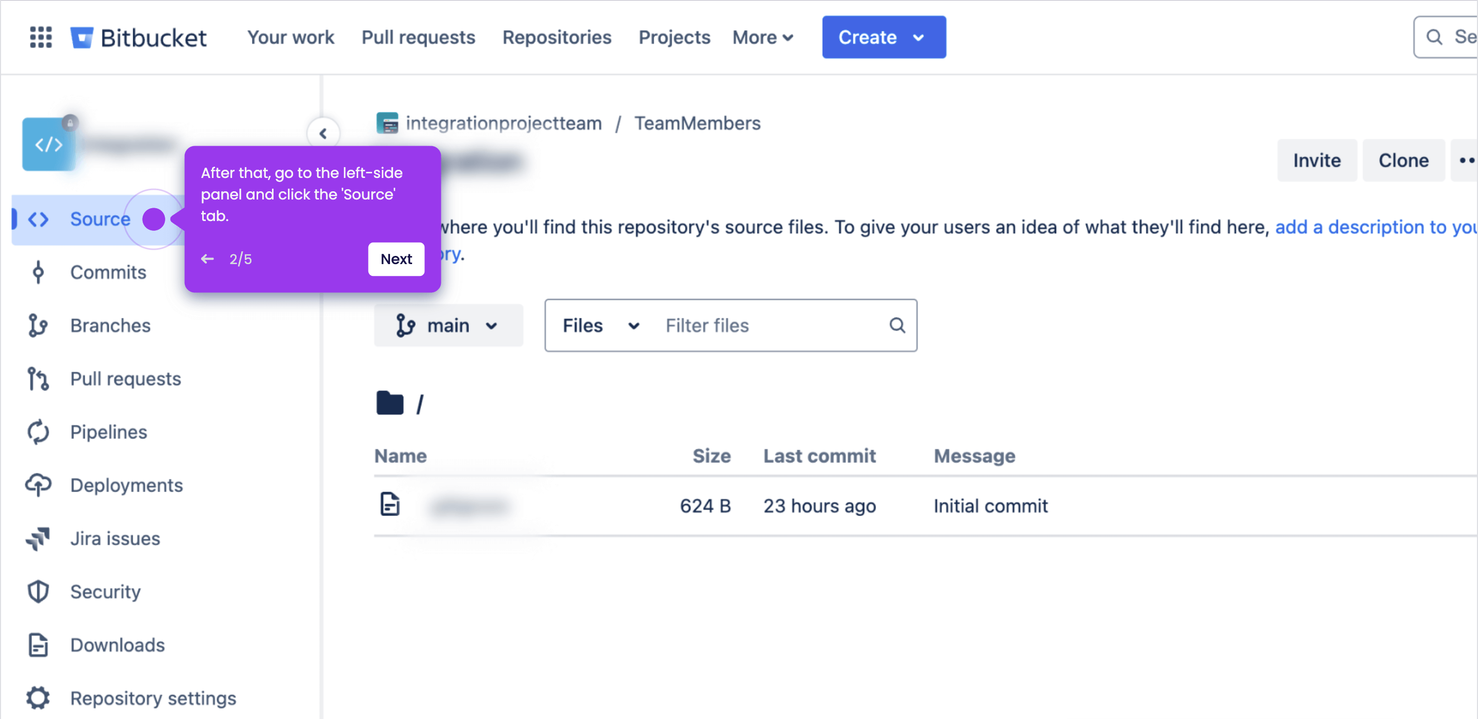Click the Message column header

click(x=974, y=456)
